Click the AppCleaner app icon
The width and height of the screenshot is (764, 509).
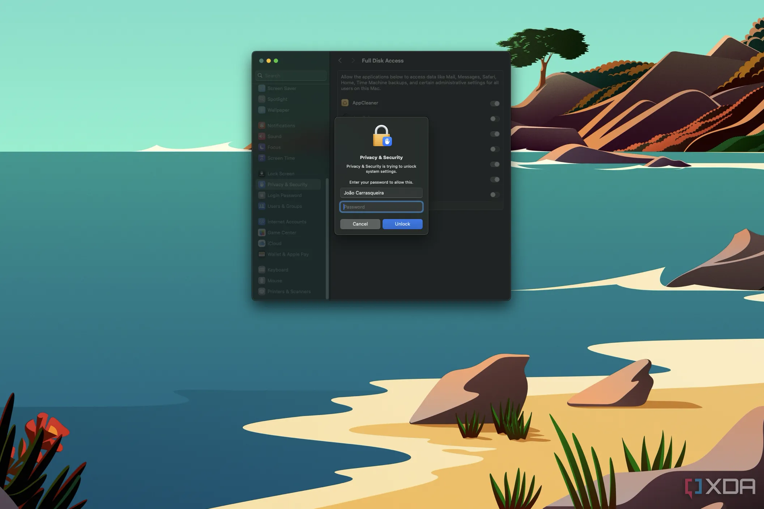click(345, 103)
